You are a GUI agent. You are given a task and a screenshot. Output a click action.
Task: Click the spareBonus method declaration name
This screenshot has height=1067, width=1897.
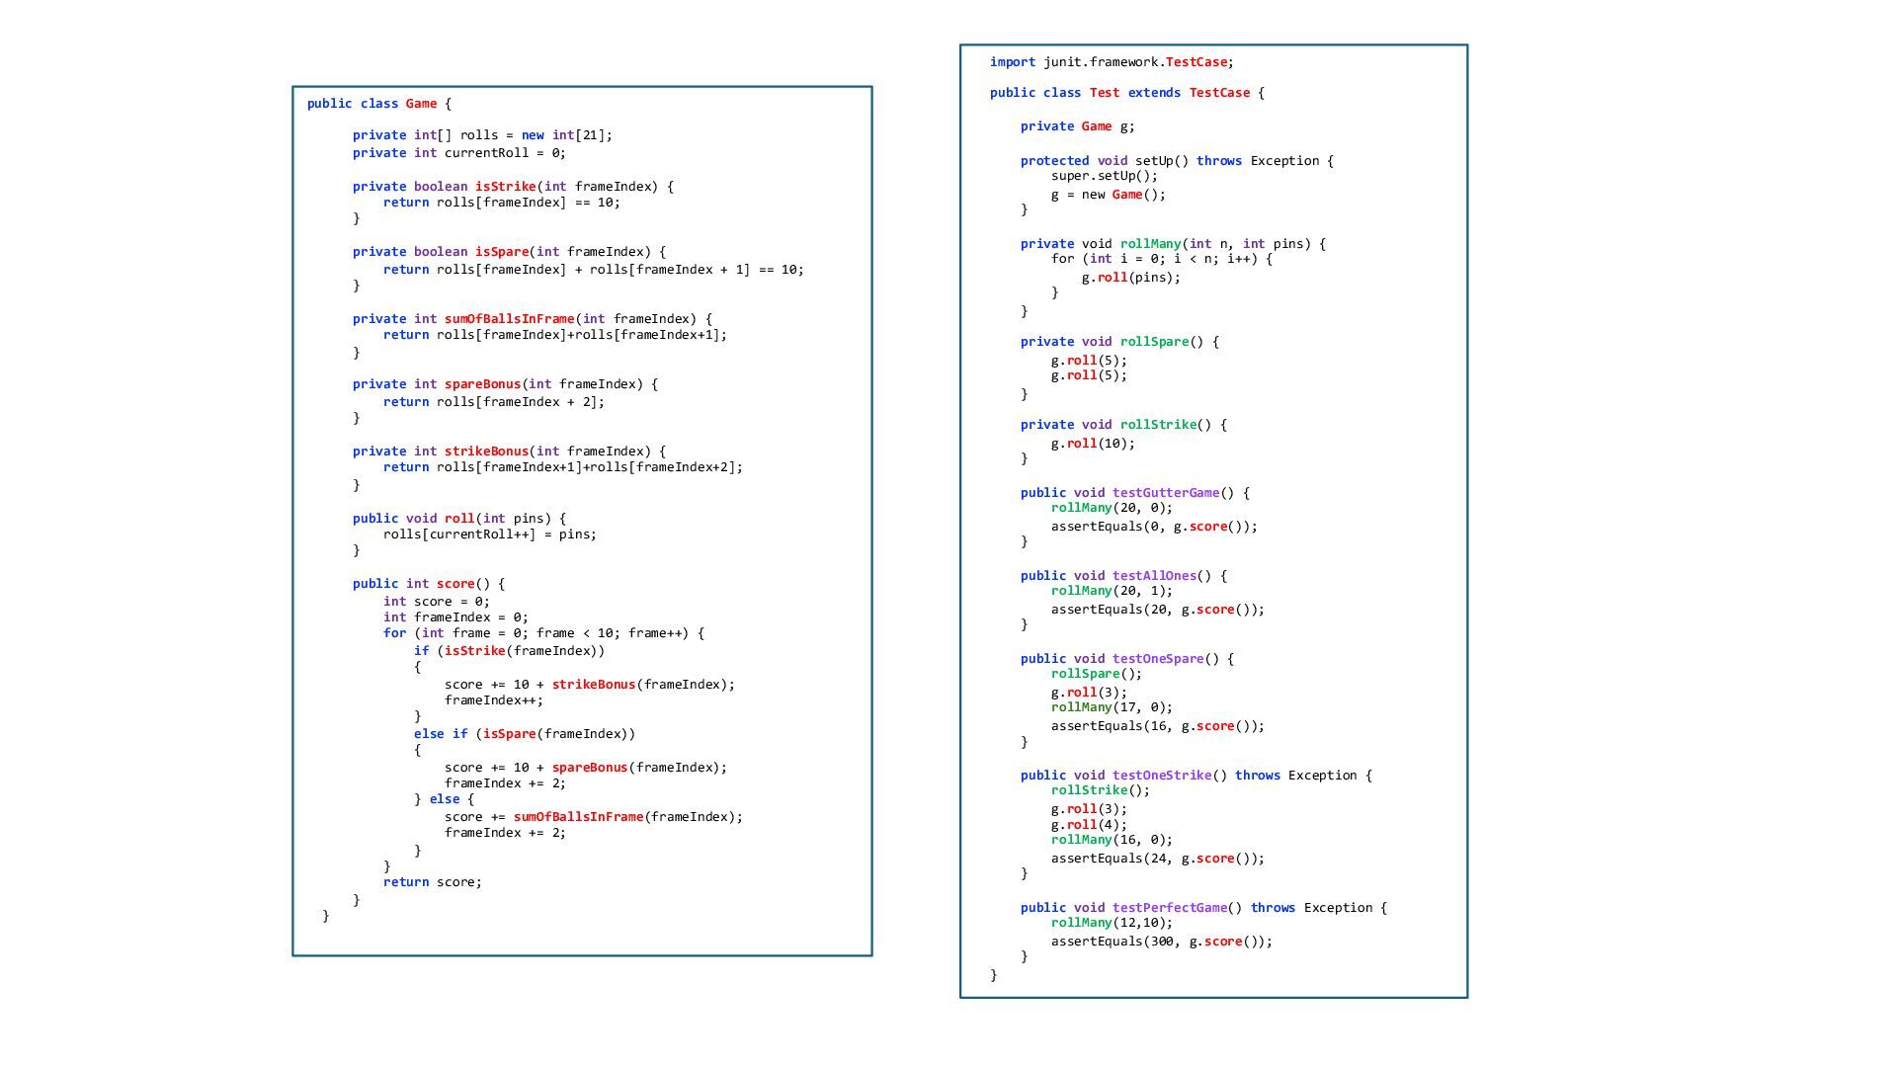pos(482,384)
